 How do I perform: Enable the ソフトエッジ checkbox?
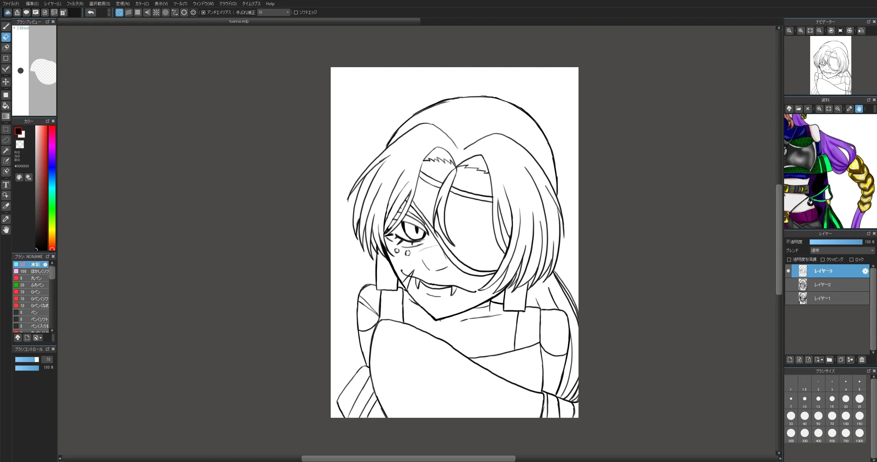pos(296,13)
